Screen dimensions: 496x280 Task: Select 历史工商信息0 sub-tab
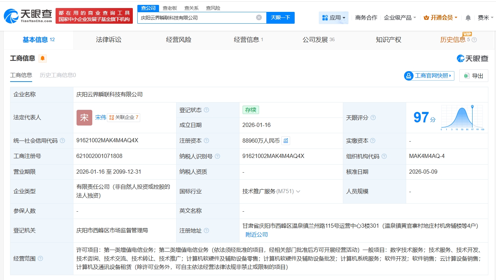pos(58,75)
